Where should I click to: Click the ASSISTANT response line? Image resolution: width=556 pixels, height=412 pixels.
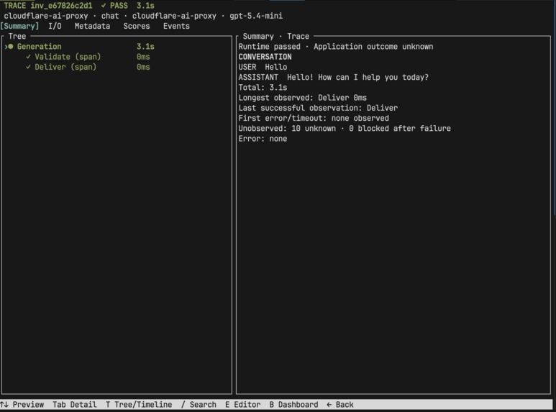pos(333,77)
